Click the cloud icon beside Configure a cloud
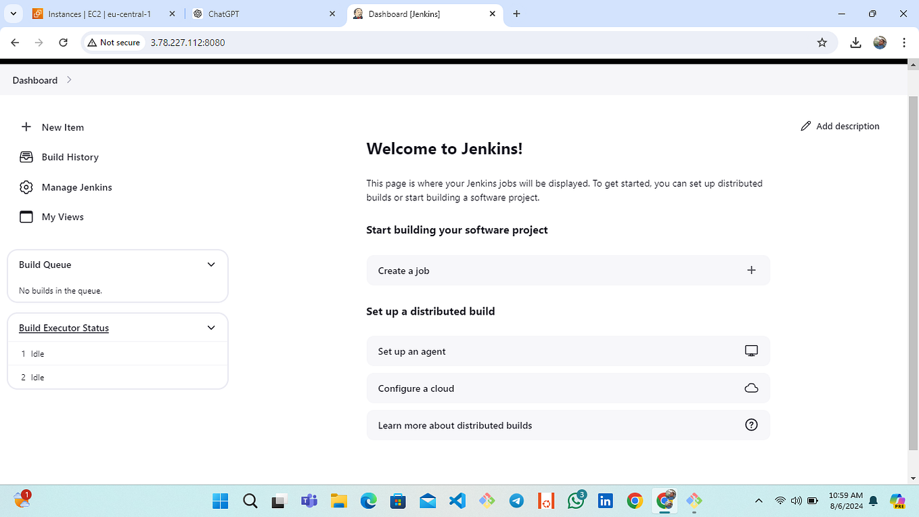Viewport: 919px width, 517px height. pyautogui.click(x=751, y=388)
